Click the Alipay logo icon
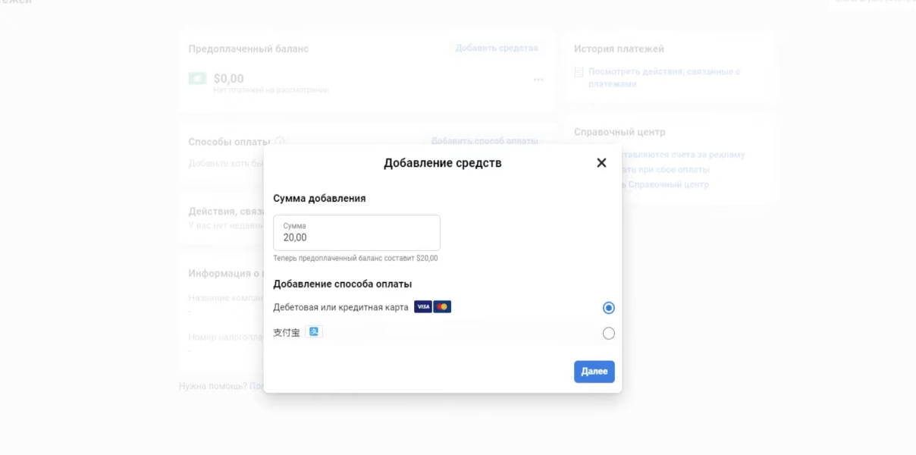 [x=314, y=332]
